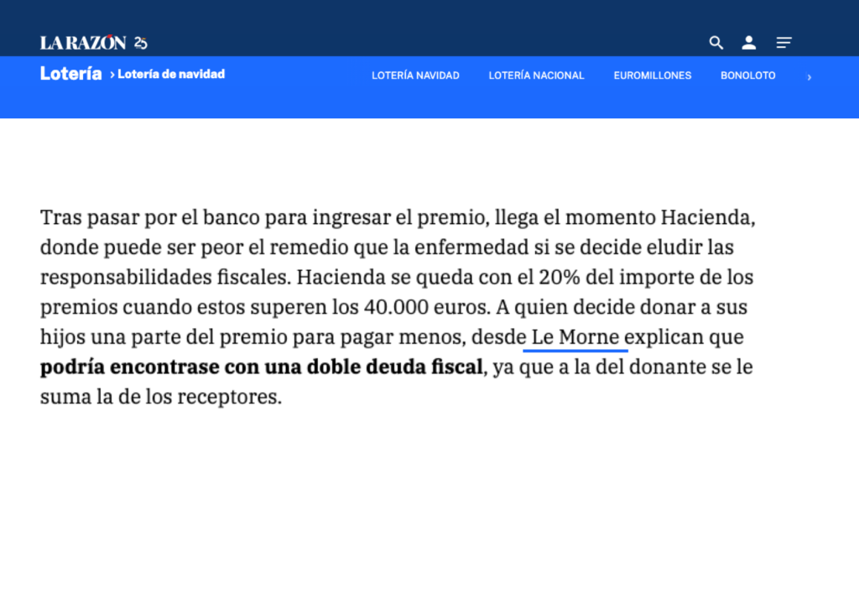This screenshot has height=609, width=859.
Task: Open the hamburger menu icon
Action: click(784, 43)
